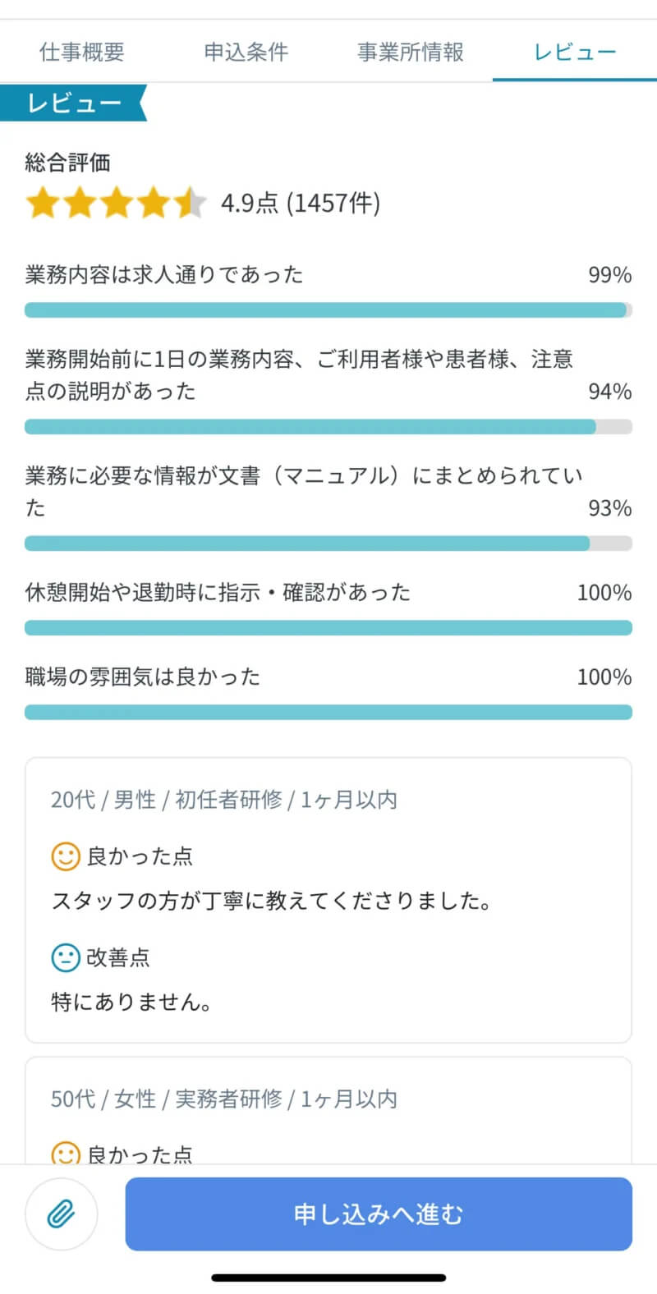This screenshot has height=1294, width=657.
Task: Tap the paperclip attachment icon
Action: (x=62, y=1214)
